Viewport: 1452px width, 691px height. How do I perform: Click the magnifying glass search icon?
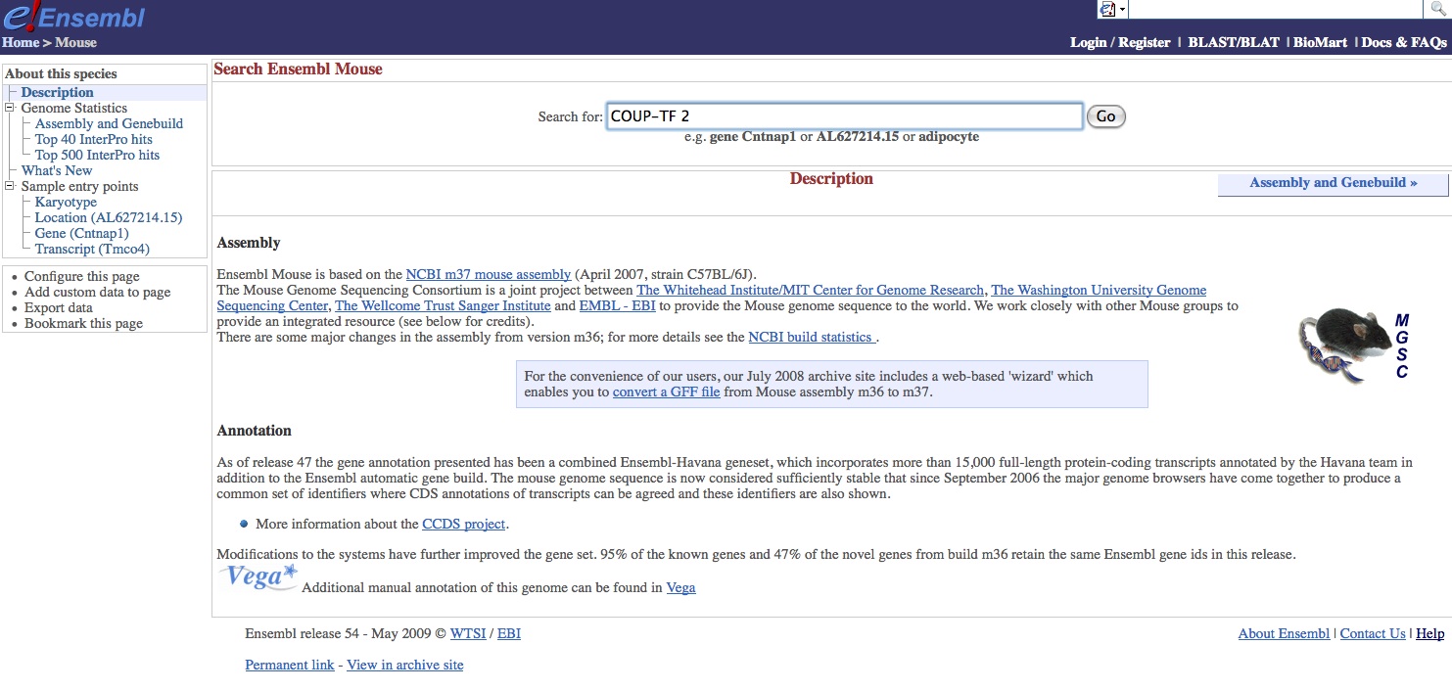[x=1437, y=9]
